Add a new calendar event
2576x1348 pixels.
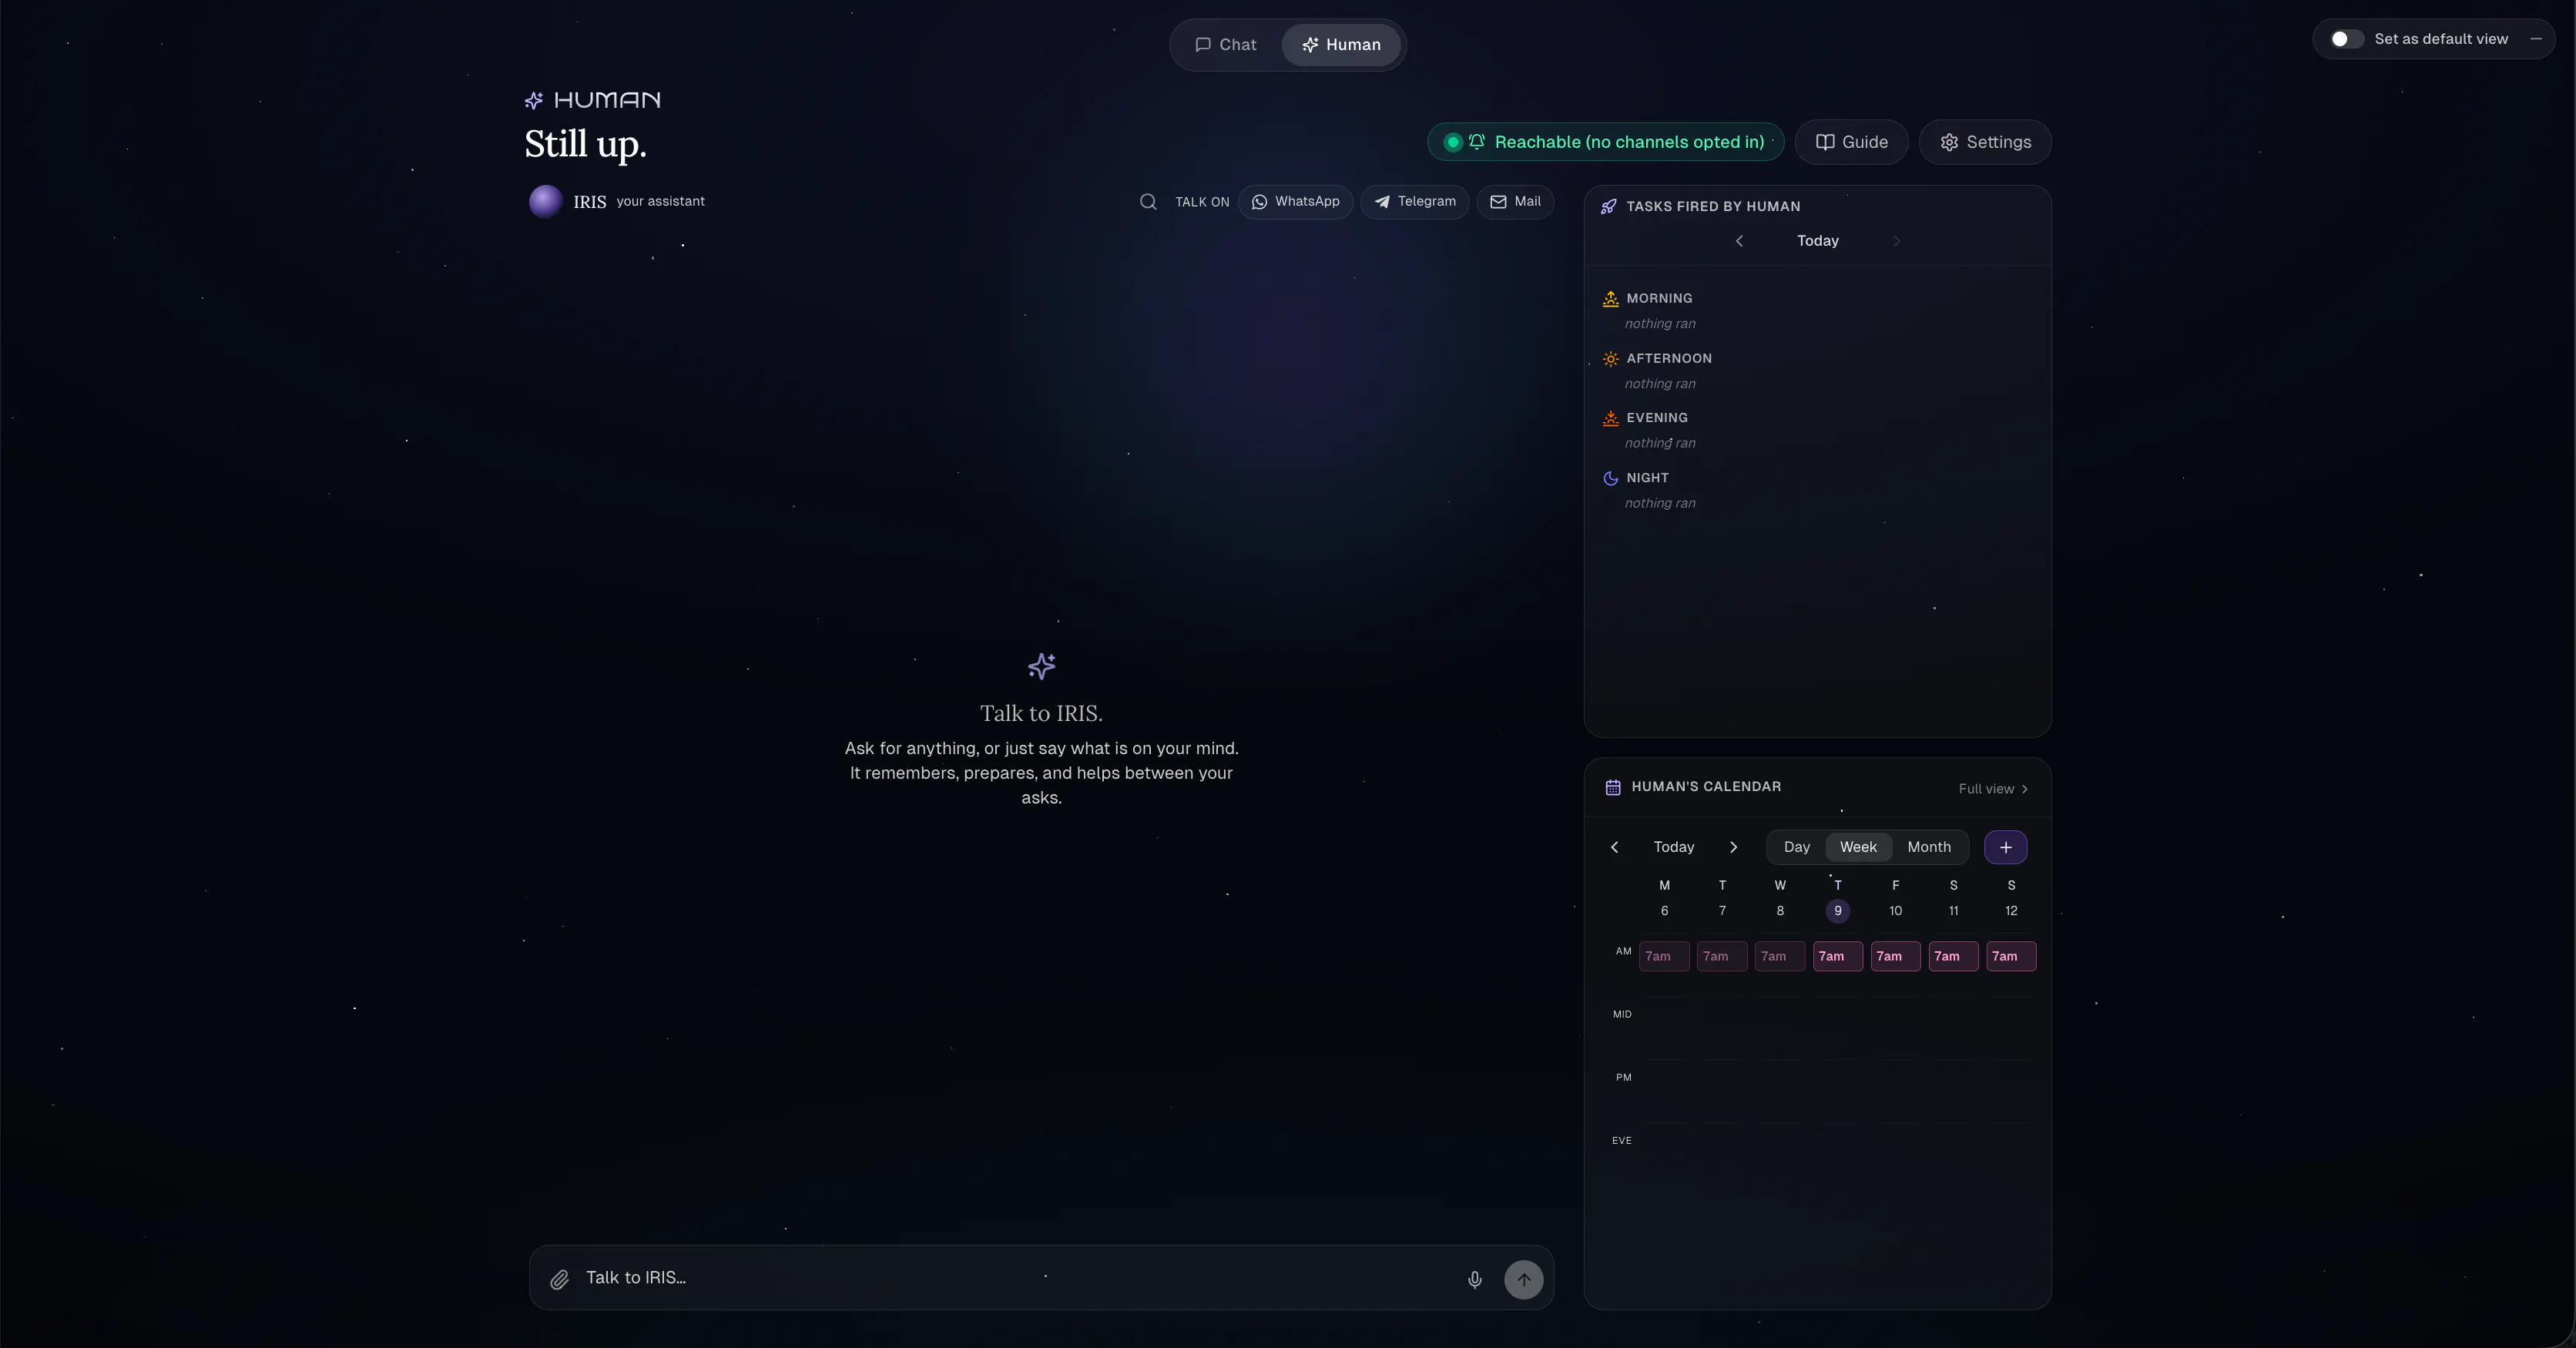point(2006,847)
